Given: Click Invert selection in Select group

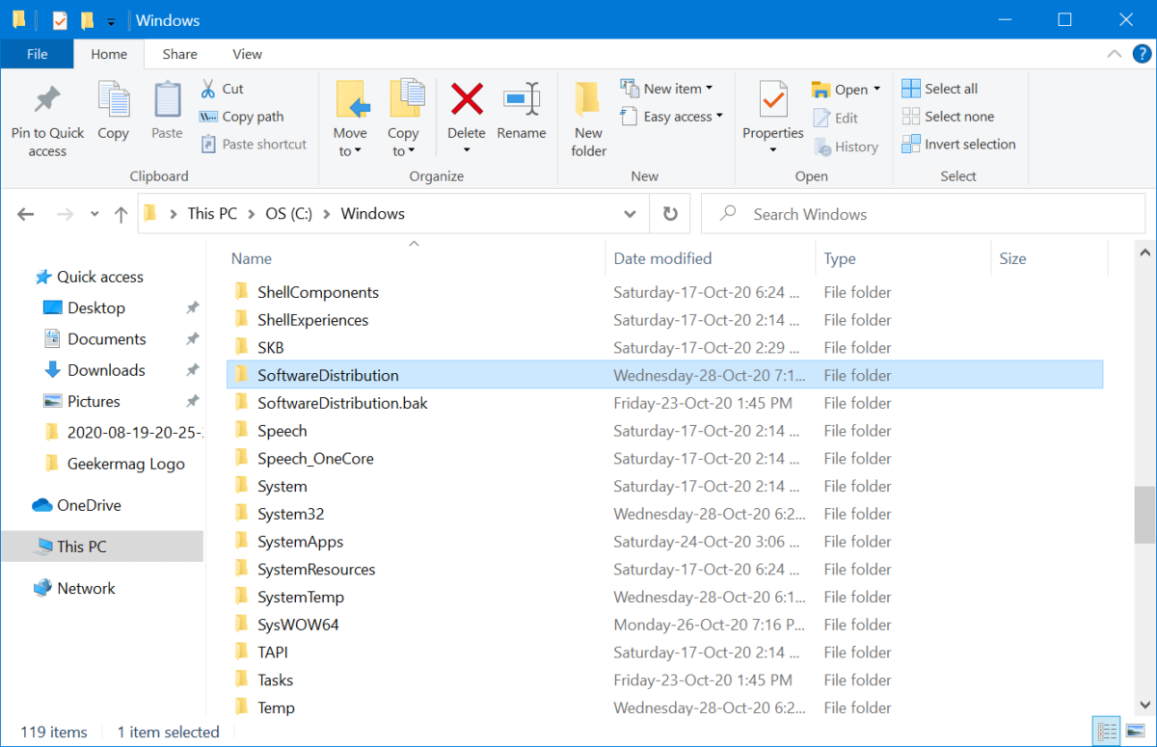Looking at the screenshot, I should (958, 145).
